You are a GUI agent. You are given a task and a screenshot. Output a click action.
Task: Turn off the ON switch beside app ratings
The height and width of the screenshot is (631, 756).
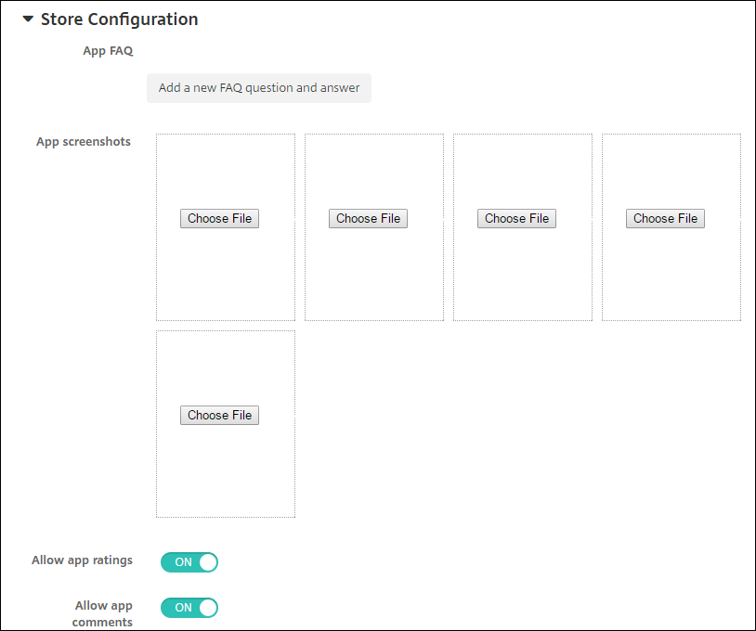(x=189, y=561)
